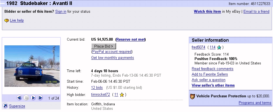Image resolution: width=273 pixels, height=112 pixels.
Task: Click the seller's teal feedback star
Action: [219, 47]
